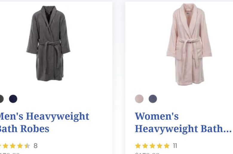This screenshot has width=233, height=154.
Task: Click the third star of women's rating
Action: (152, 146)
